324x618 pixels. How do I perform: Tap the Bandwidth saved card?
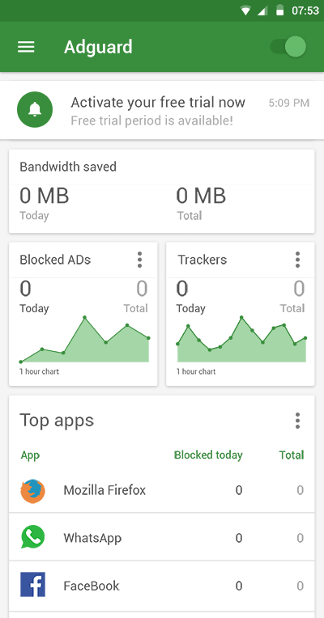162,191
